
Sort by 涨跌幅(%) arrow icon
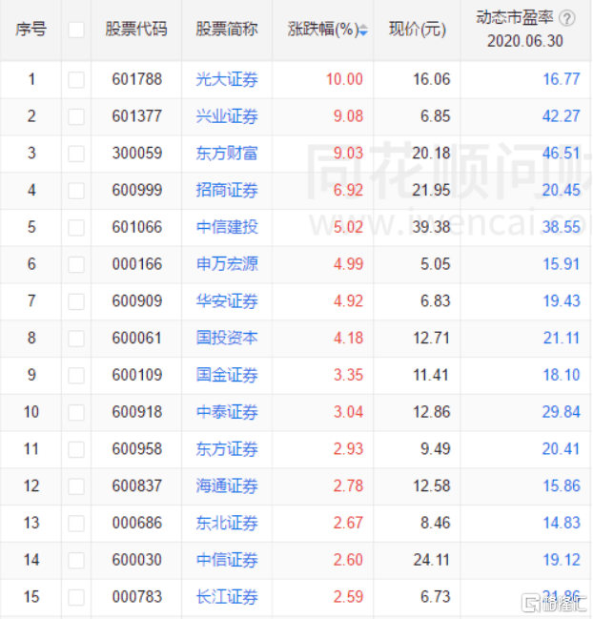coord(364,30)
